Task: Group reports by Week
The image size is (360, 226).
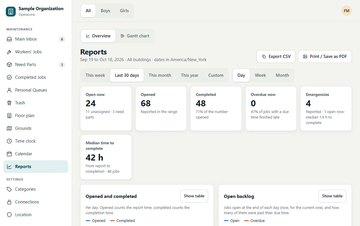Action: click(260, 75)
